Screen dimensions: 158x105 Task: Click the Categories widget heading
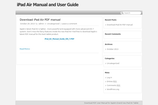click(x=110, y=59)
